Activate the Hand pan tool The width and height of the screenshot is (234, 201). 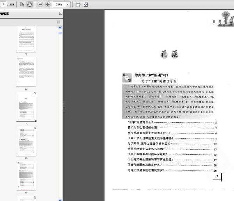tap(29, 4)
